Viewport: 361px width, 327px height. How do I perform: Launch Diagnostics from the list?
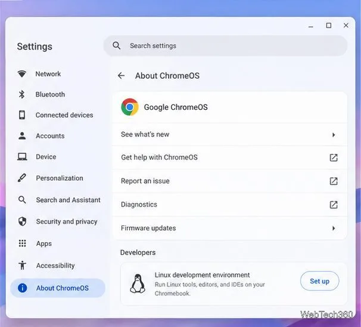coord(229,205)
